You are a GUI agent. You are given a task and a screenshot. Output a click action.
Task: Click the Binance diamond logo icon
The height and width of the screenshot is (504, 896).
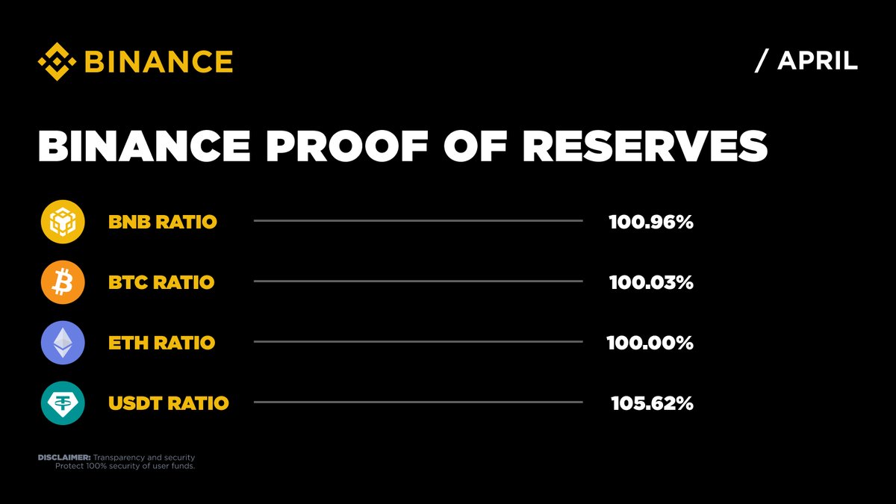coord(57,61)
